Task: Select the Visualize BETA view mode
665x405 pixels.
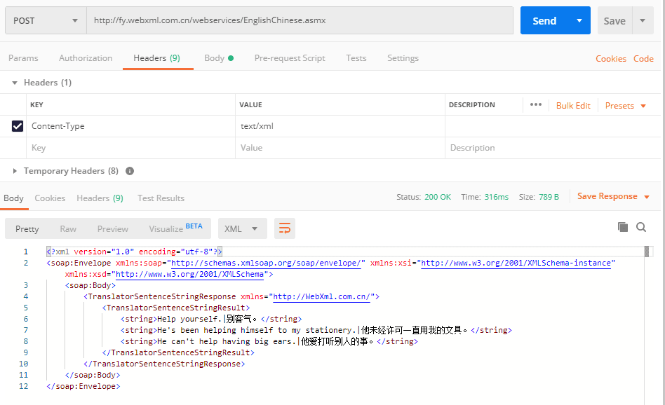Action: coord(175,228)
